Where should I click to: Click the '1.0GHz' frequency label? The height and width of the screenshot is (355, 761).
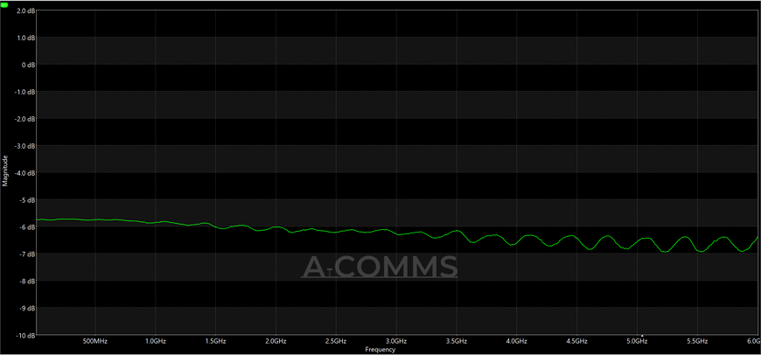(156, 341)
